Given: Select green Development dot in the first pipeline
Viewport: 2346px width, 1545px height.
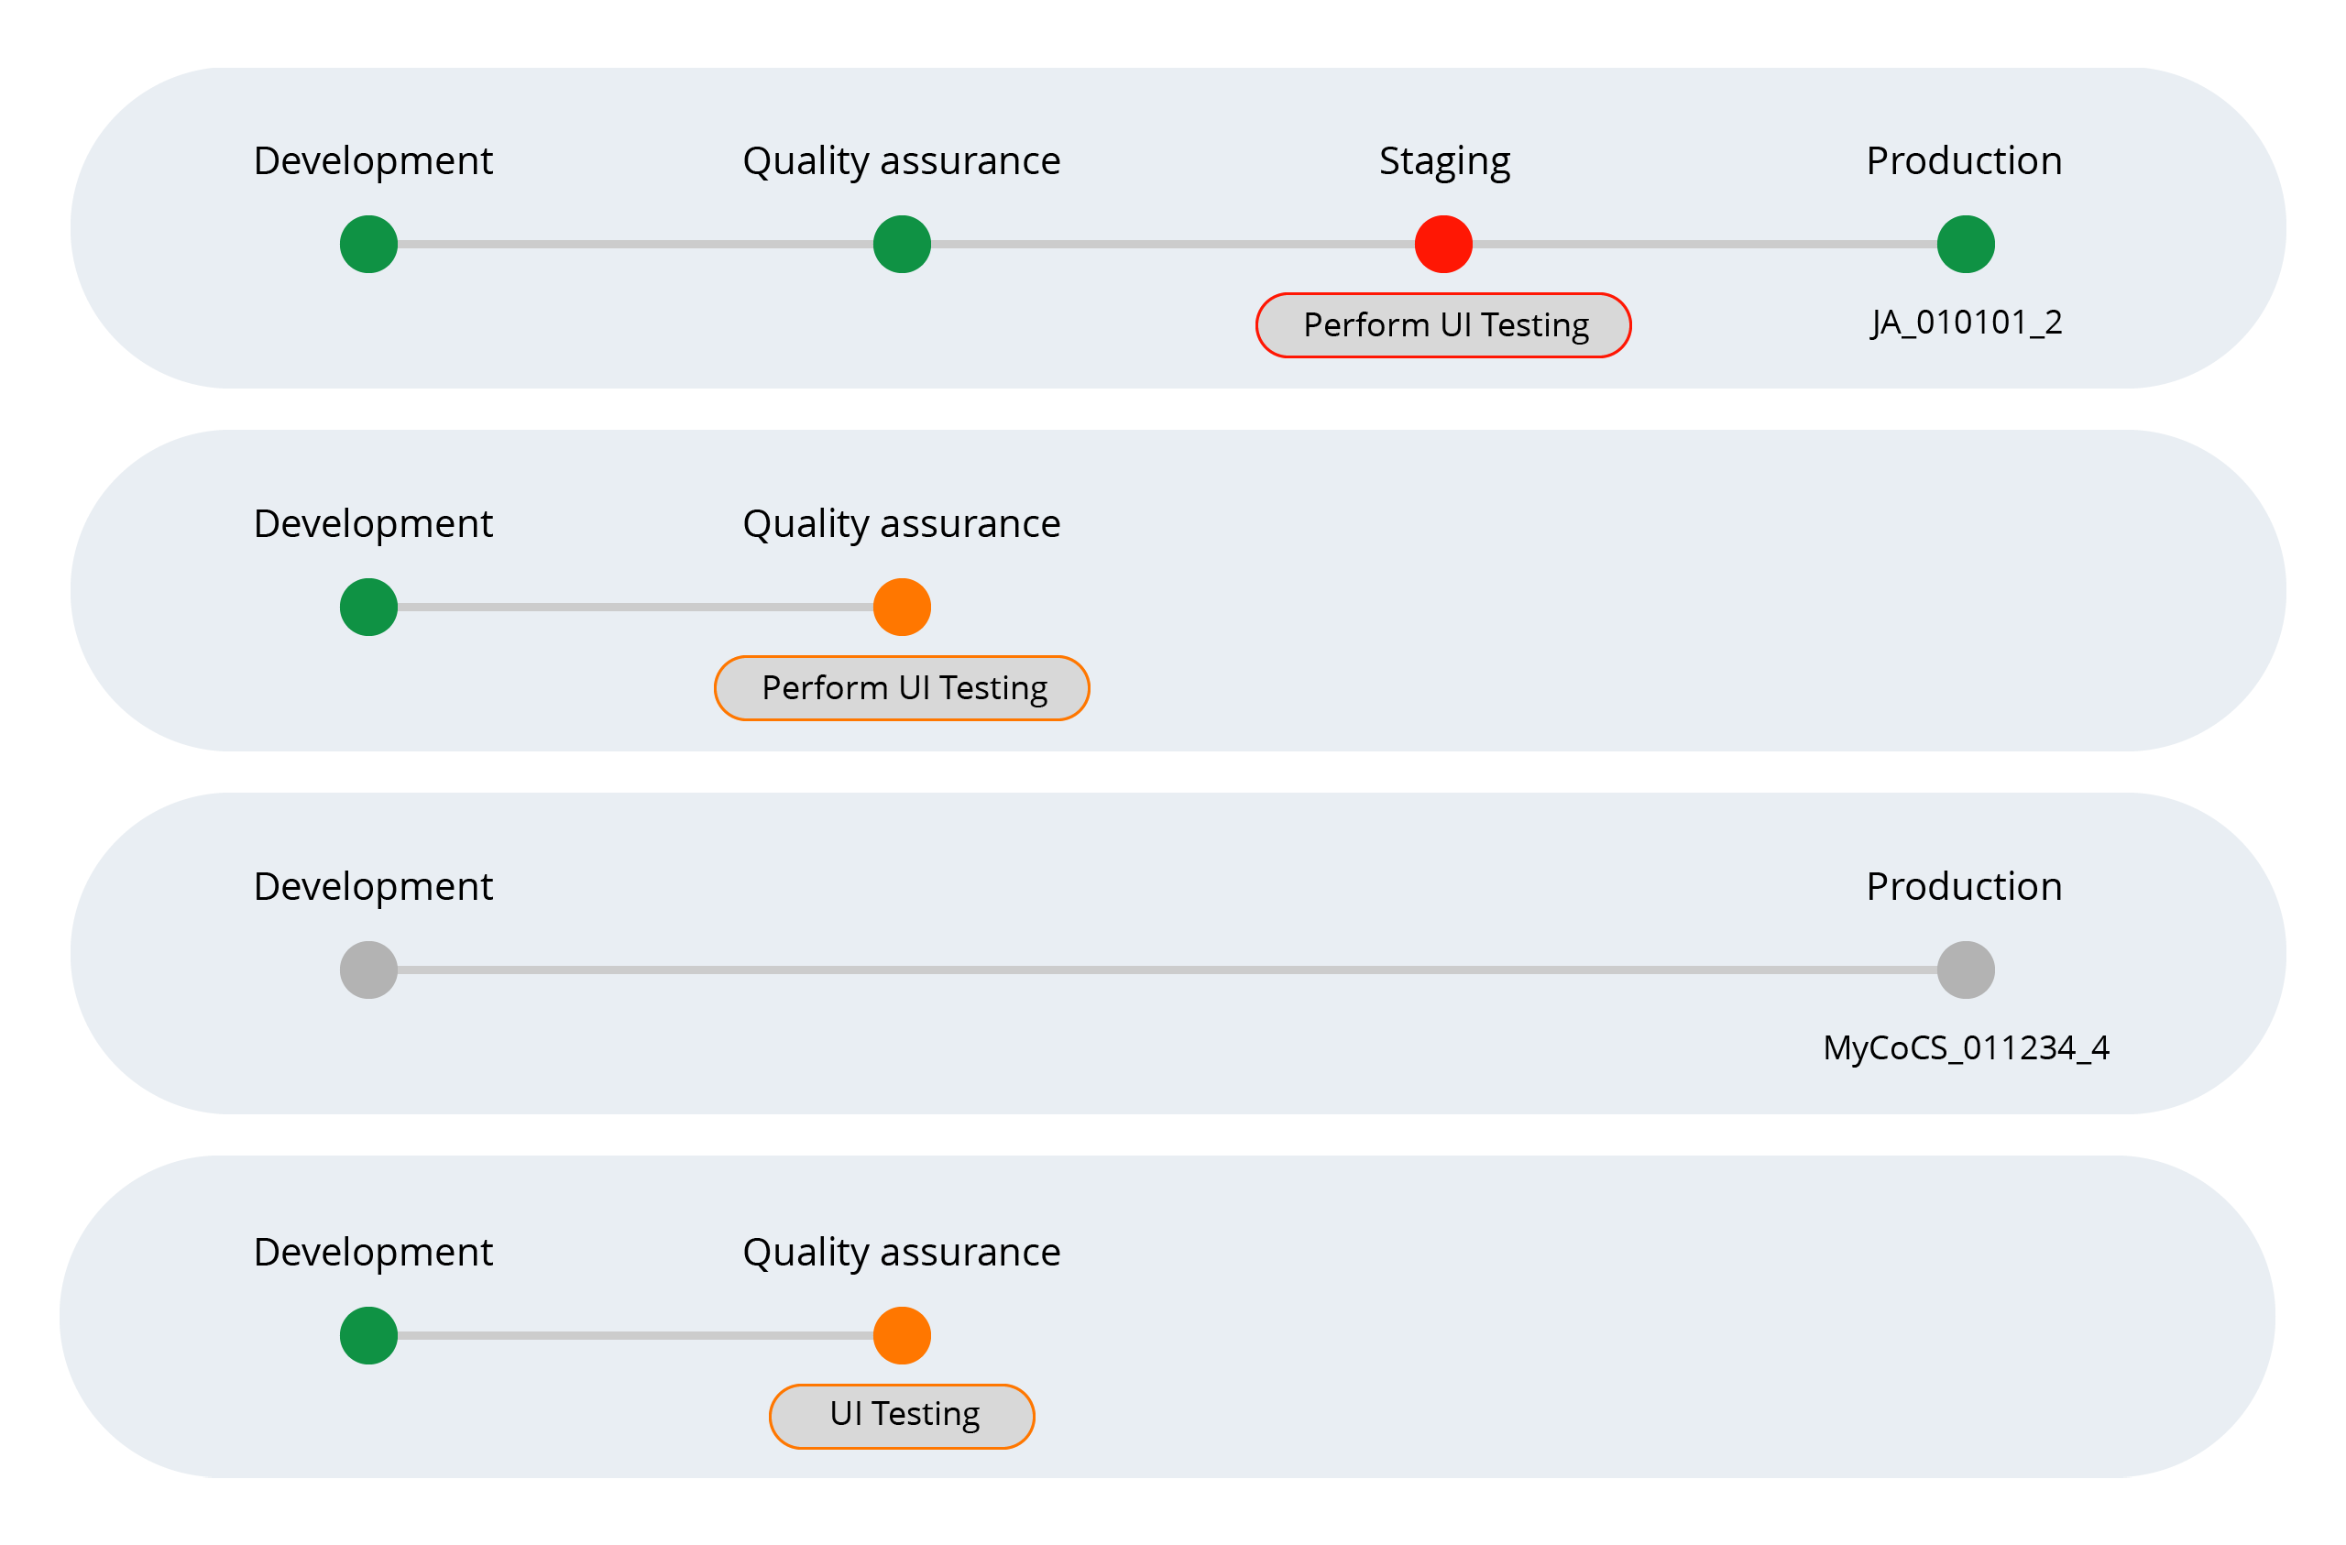Looking at the screenshot, I should 368,245.
